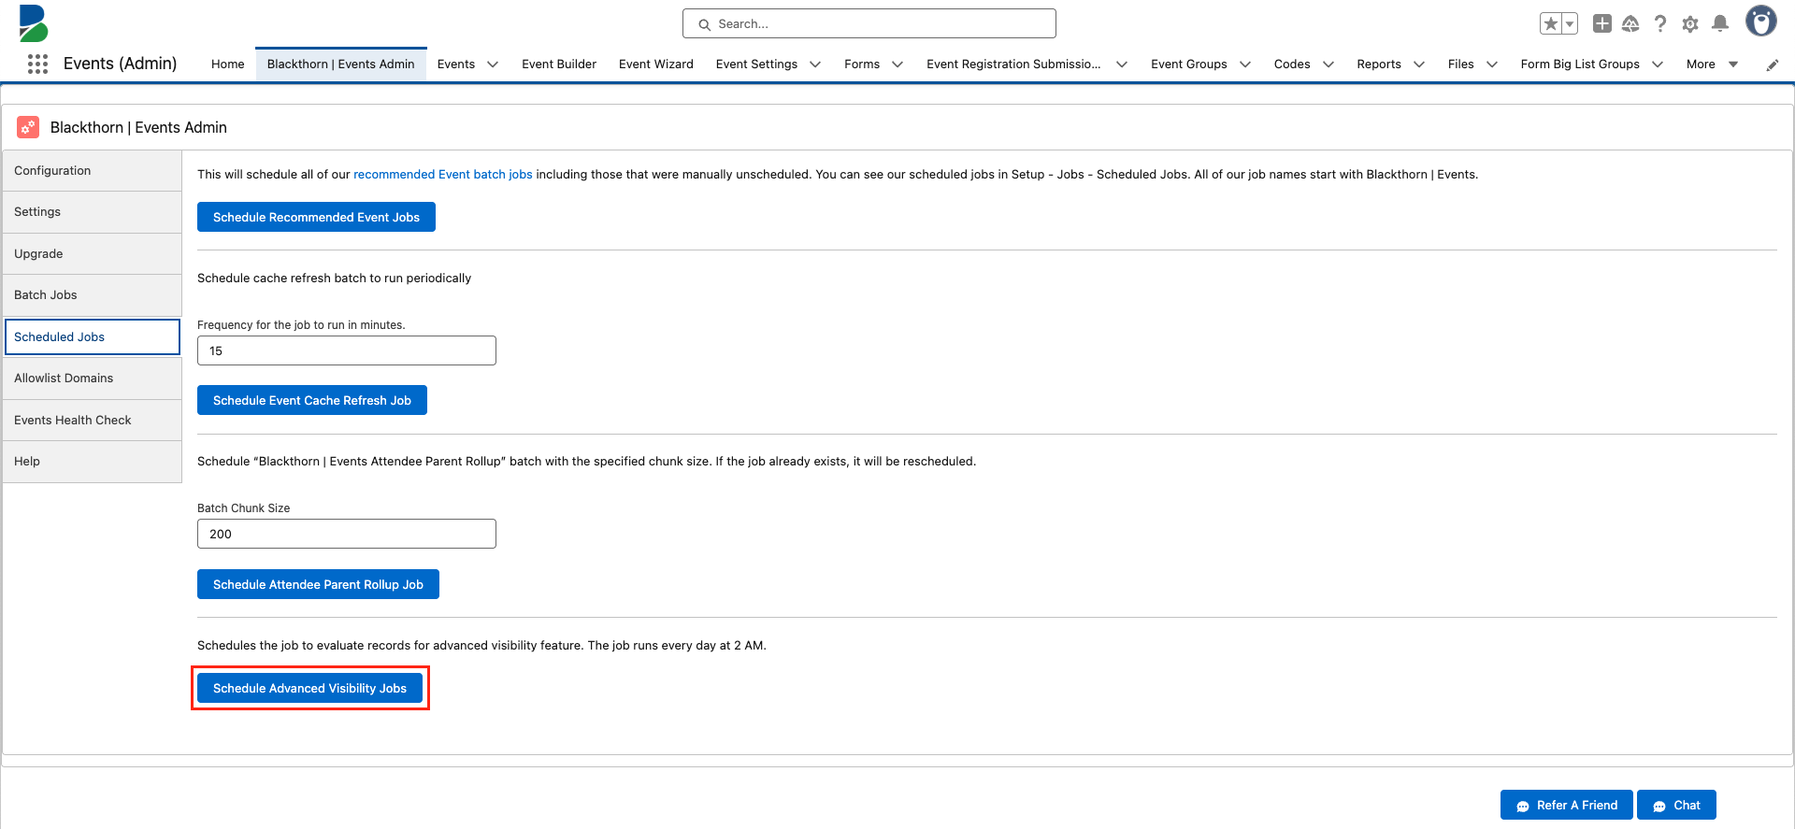1795x829 pixels.
Task: Click the Batch Chunk Size field
Action: click(x=347, y=534)
